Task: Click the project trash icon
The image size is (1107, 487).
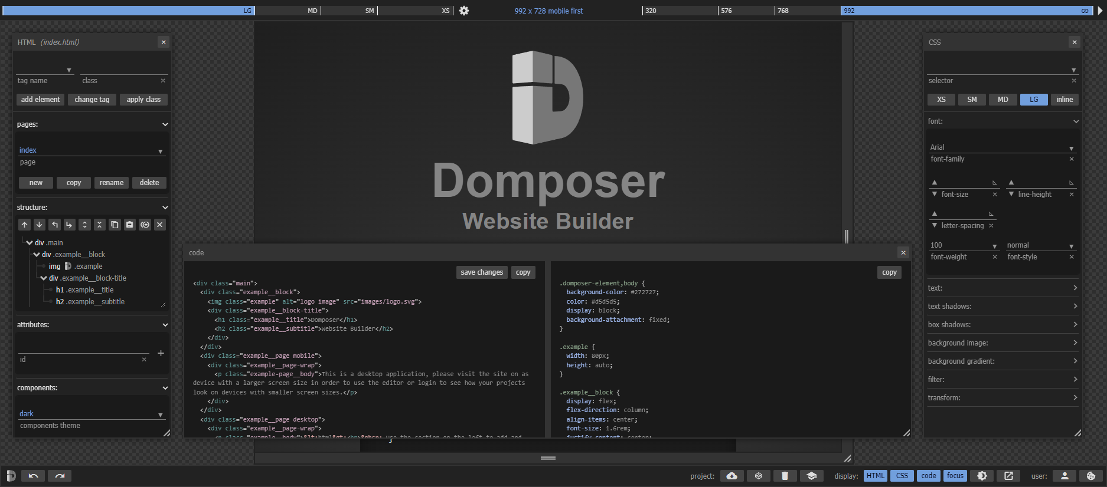Action: tap(785, 476)
